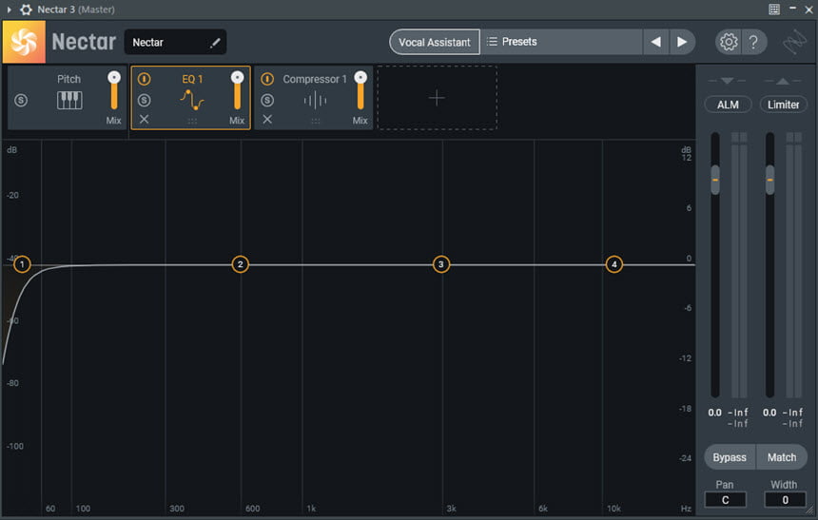
Task: Enable the Limiter
Action: pos(783,105)
